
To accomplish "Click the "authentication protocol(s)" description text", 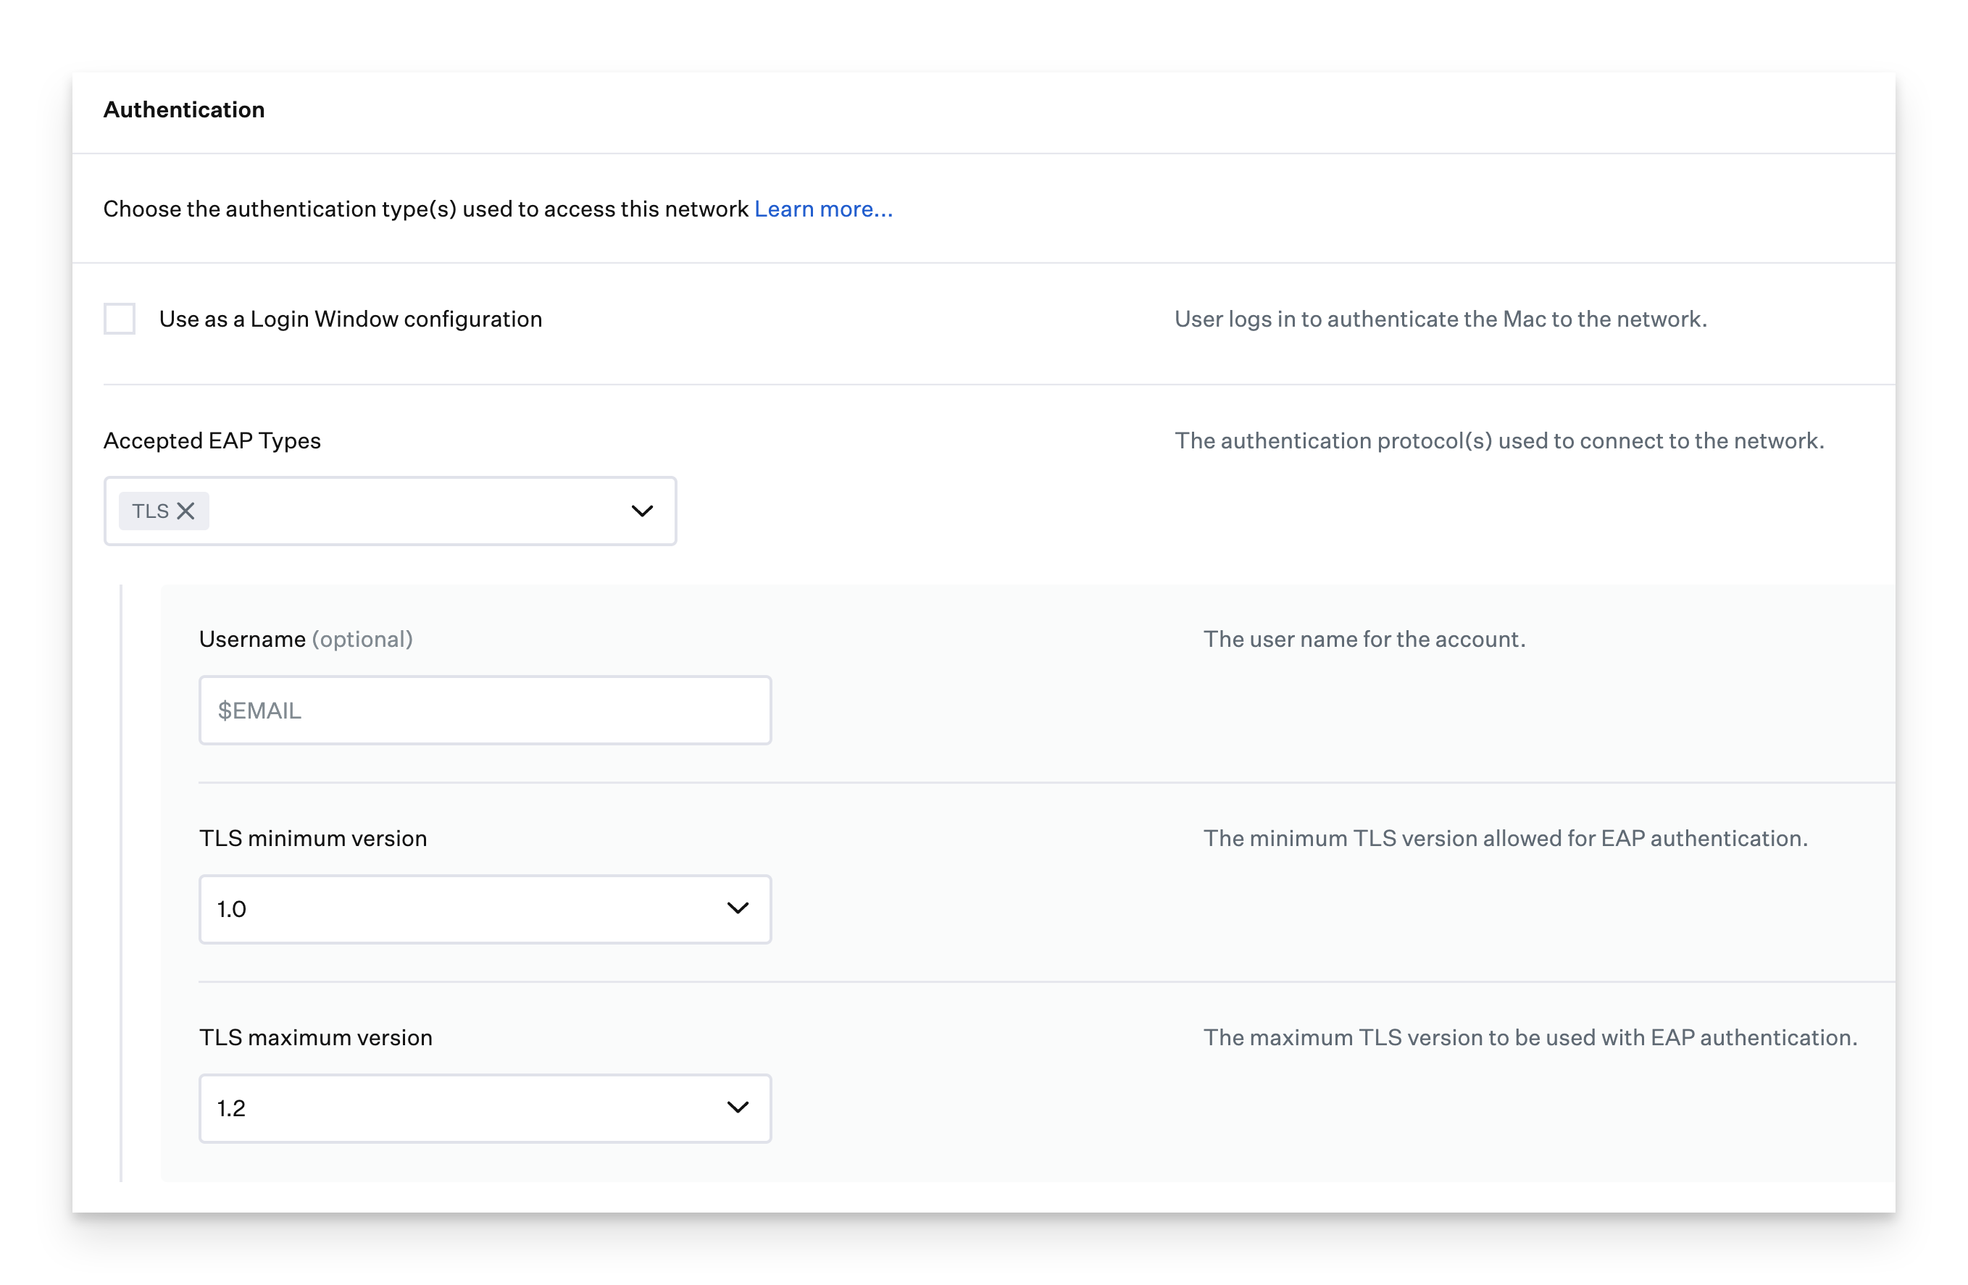I will pyautogui.click(x=1498, y=441).
